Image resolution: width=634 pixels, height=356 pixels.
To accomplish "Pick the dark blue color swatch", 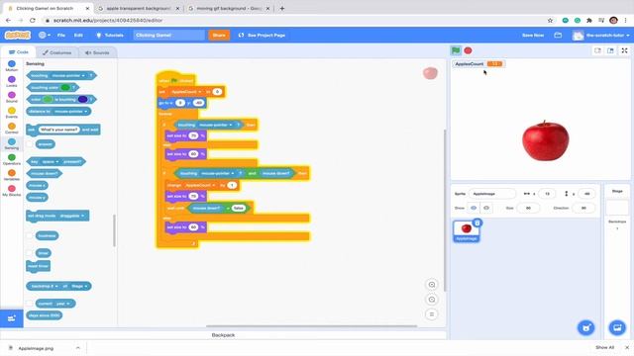I will coord(82,99).
